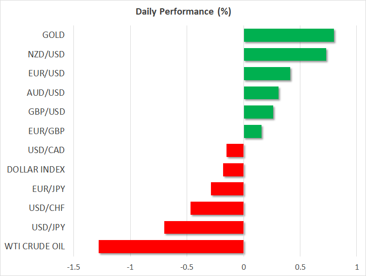Select the EUR/USD bar

266,73
